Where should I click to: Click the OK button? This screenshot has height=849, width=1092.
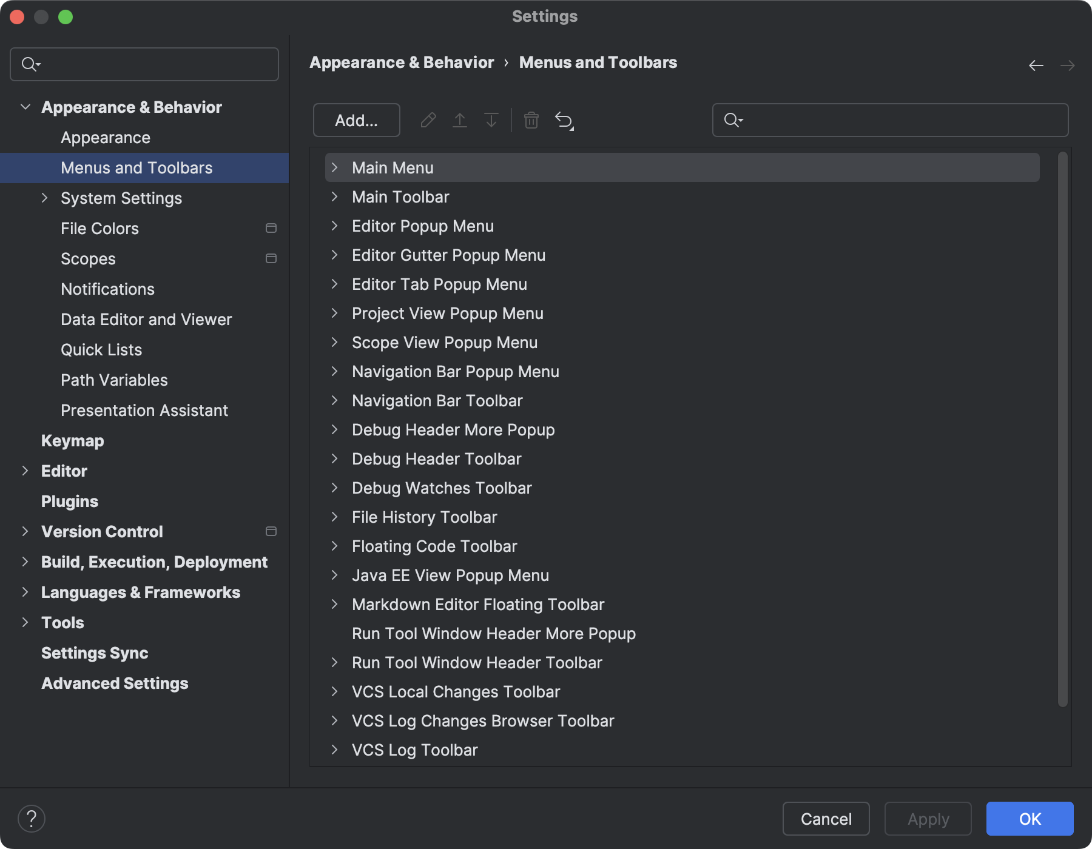click(x=1030, y=819)
